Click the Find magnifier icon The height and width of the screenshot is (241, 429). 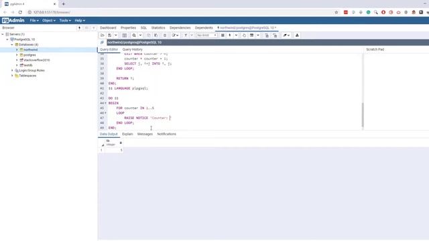pos(134,35)
